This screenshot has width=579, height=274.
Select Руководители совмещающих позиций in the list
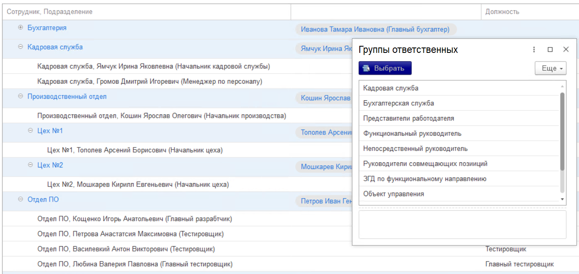[x=459, y=164]
